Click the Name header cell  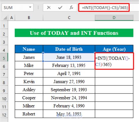[x=29, y=49]
